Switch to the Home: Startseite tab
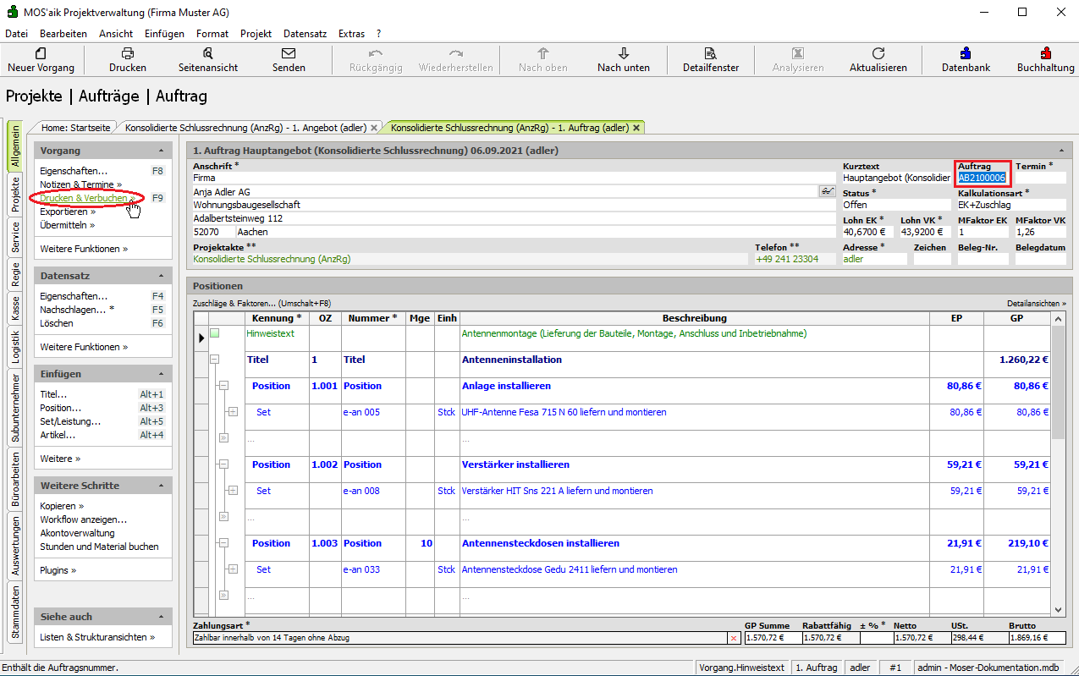Screen dimensions: 1079x676 [x=76, y=128]
